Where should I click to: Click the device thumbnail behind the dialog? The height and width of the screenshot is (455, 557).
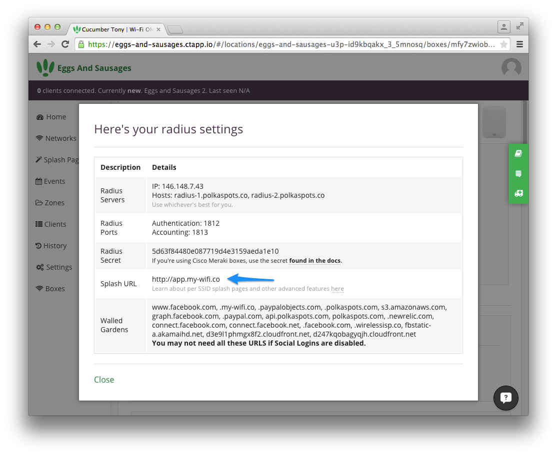494,122
